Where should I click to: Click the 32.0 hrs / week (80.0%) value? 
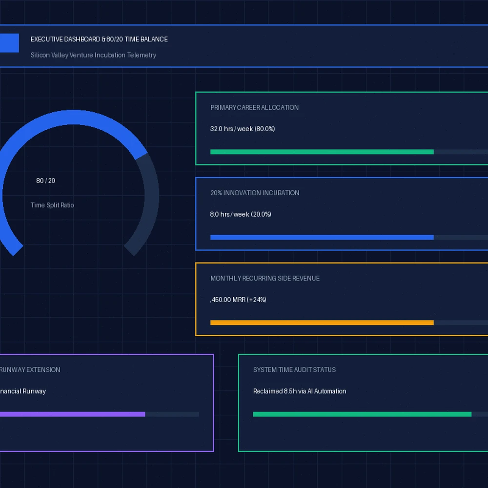click(x=243, y=129)
